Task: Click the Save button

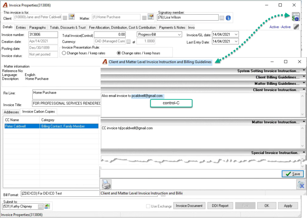Action: 293,174
